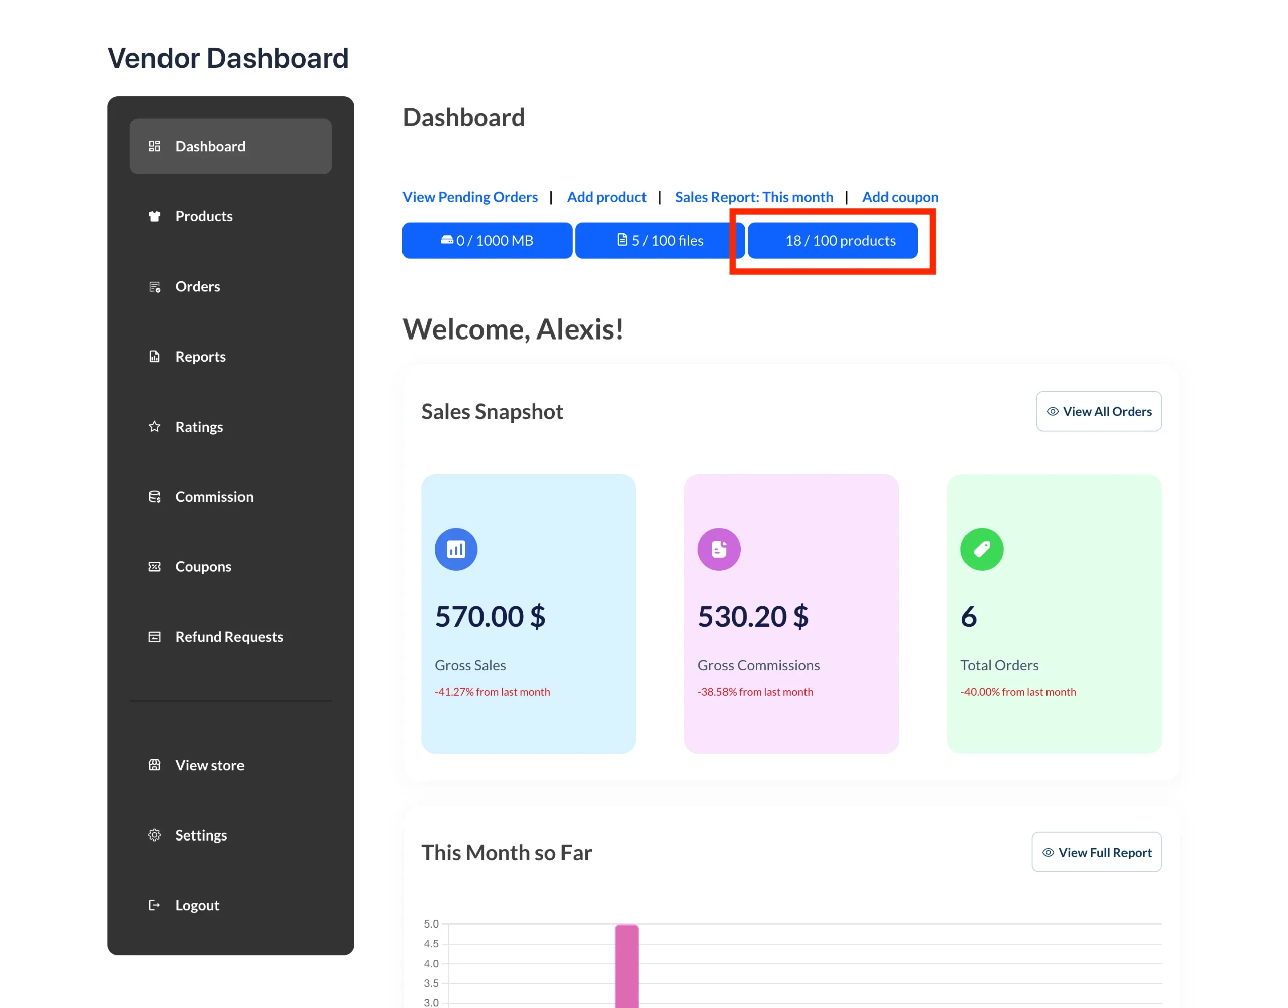
Task: Go to Products in sidebar
Action: tap(230, 216)
